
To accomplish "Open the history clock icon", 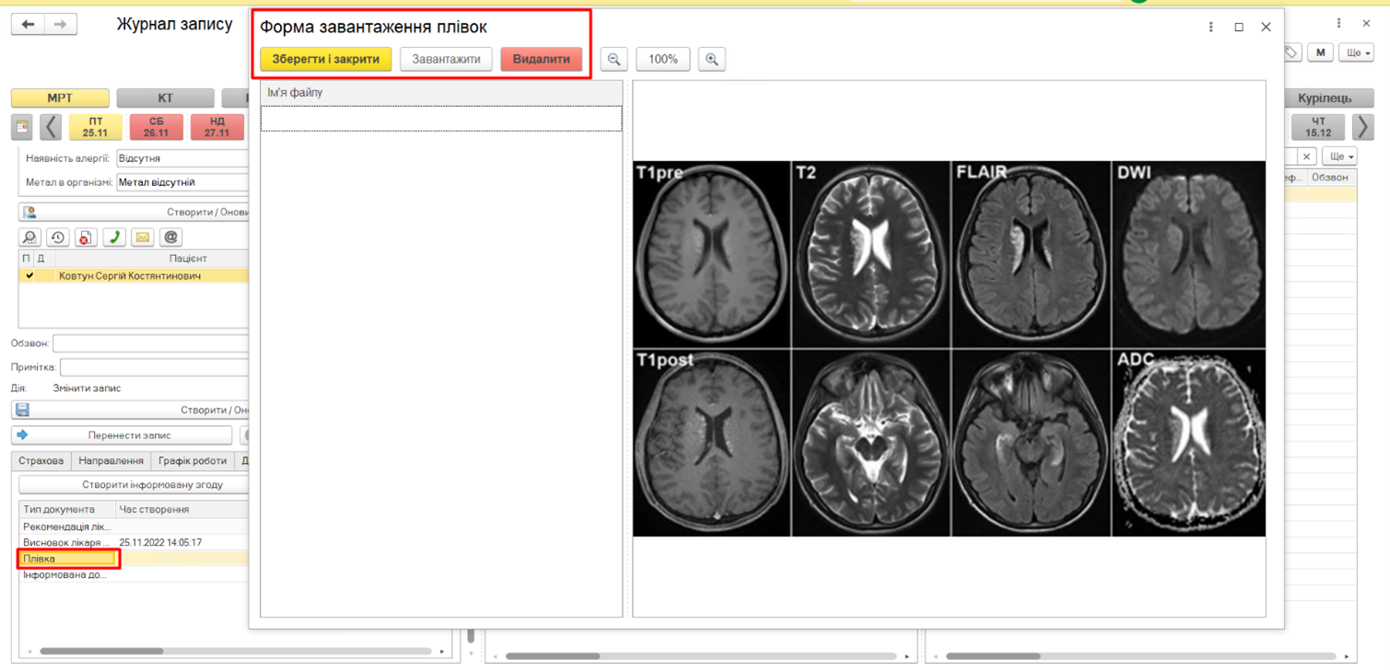I will [58, 237].
